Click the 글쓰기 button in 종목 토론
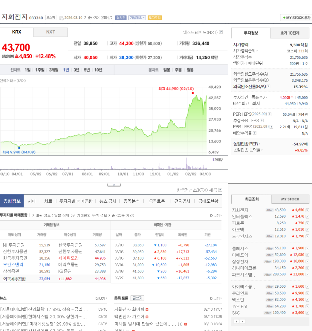The width and height of the screenshot is (312, 331). pyautogui.click(x=137, y=298)
